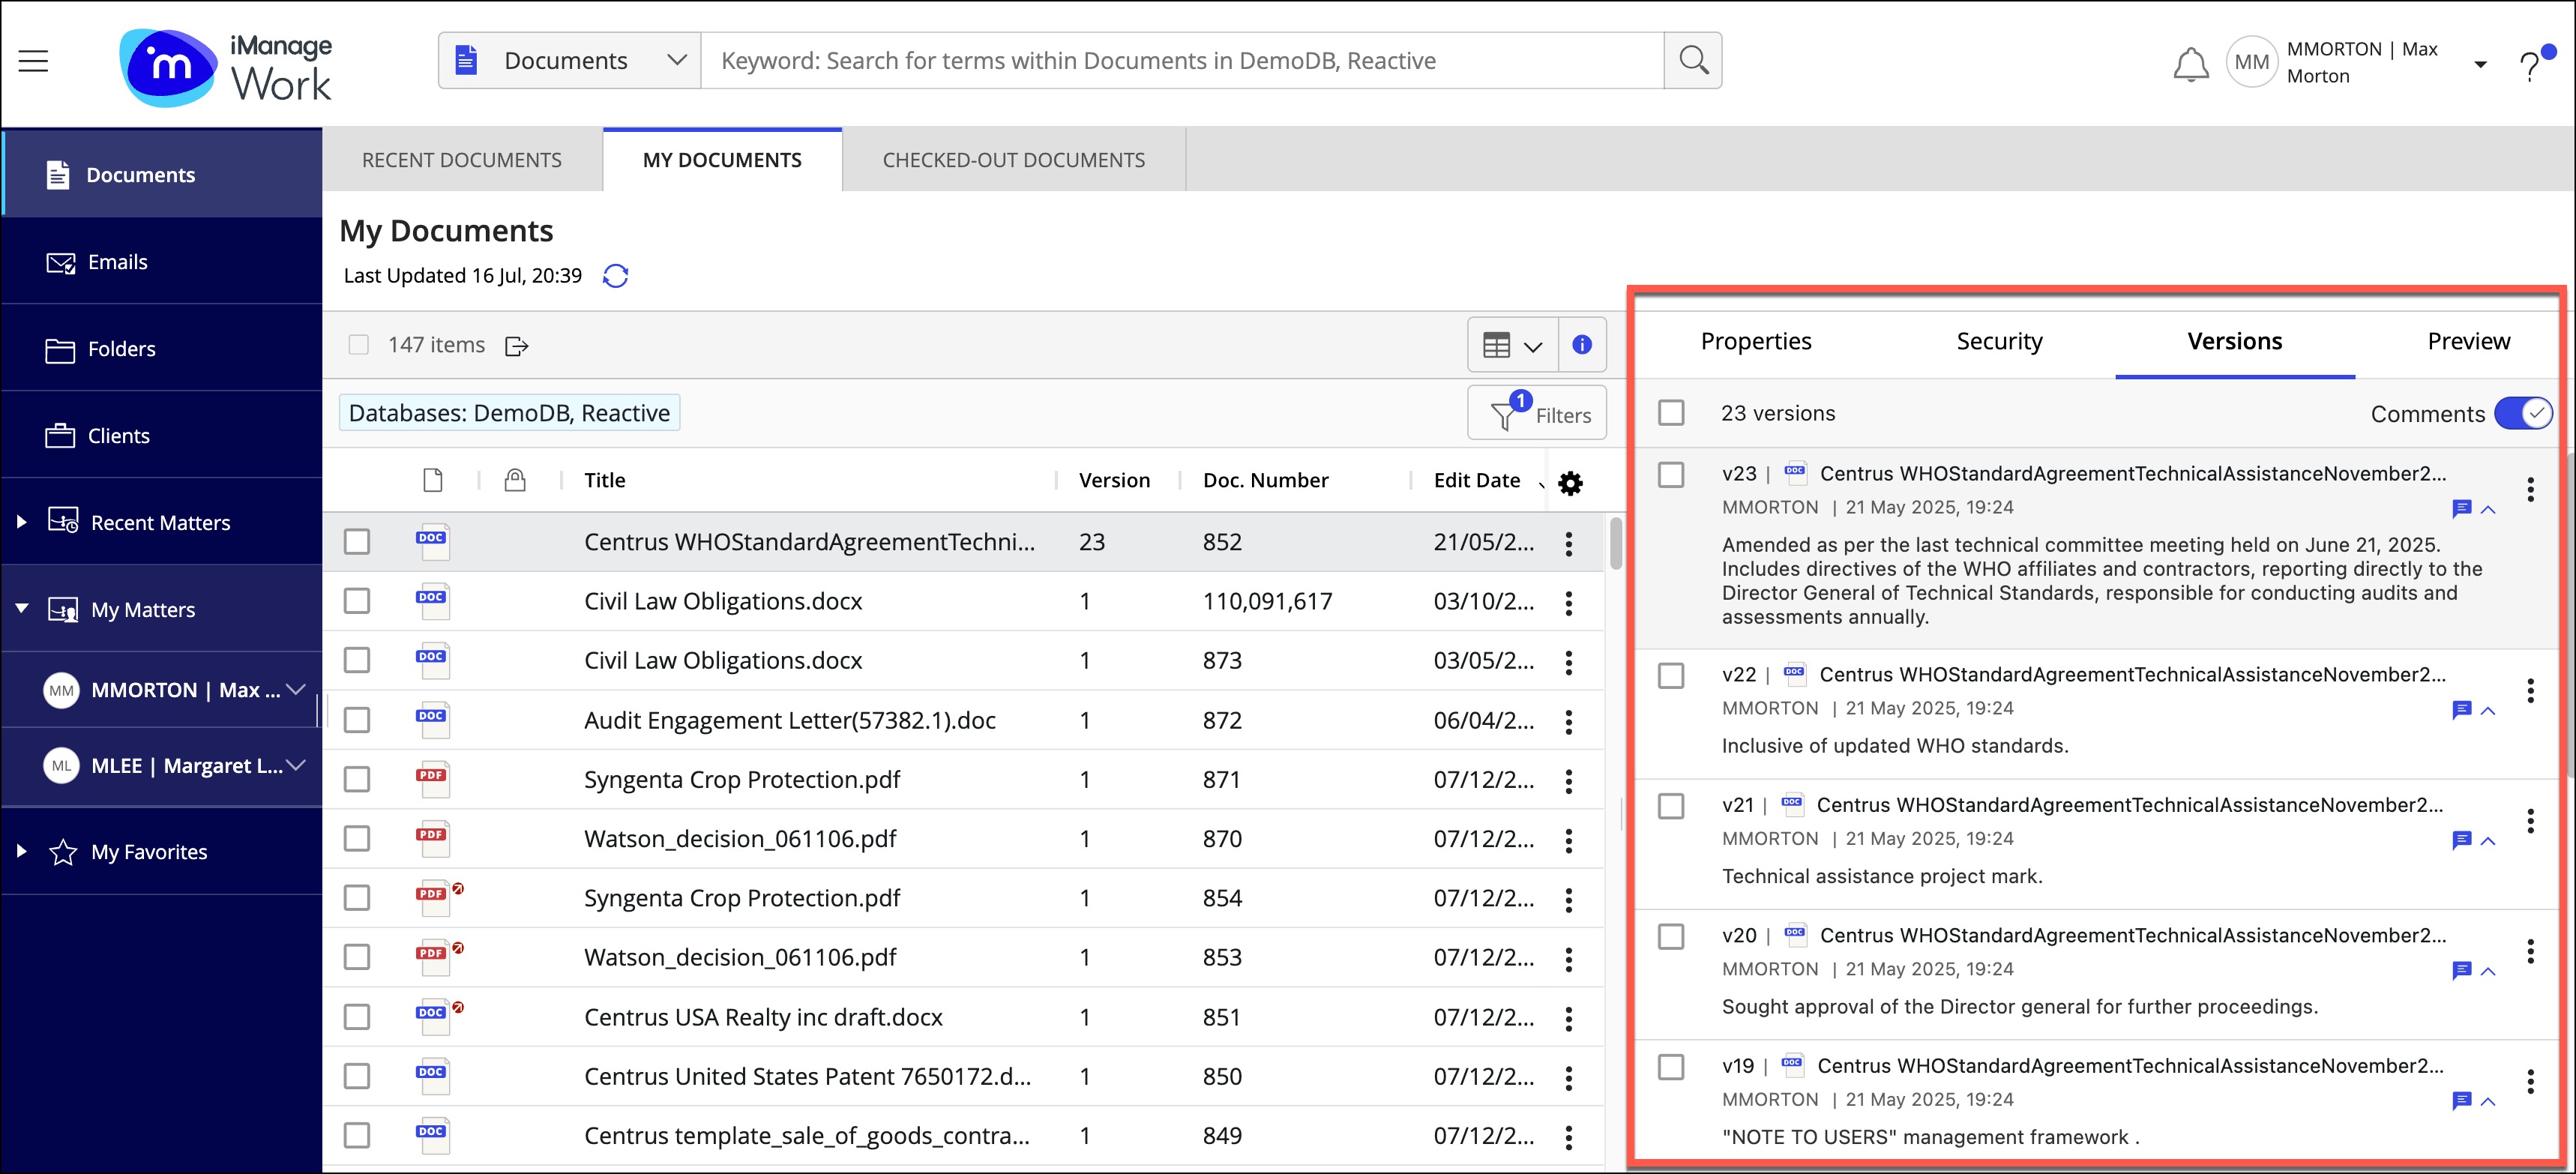Open the table view layout dropdown

tap(1512, 346)
